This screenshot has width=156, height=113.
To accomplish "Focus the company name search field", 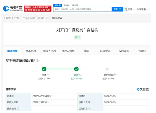I will [82, 9].
